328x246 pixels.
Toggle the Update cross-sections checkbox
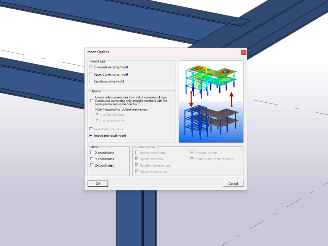[137, 165]
